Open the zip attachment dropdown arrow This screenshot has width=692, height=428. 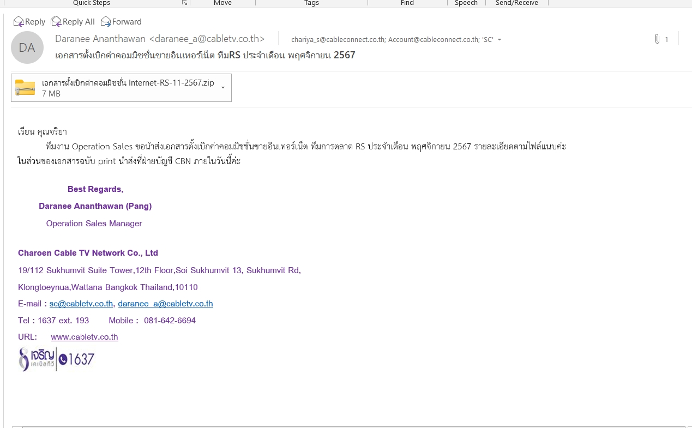pos(222,88)
